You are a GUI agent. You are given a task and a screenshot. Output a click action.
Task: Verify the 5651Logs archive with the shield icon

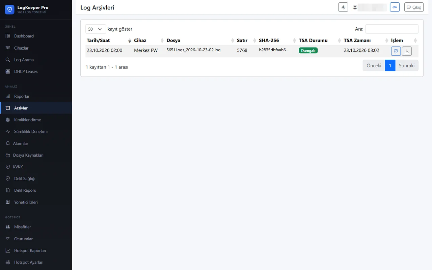396,51
